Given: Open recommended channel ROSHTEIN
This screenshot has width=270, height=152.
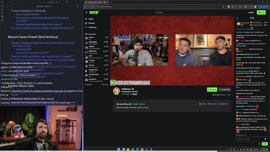Looking at the screenshot, I should pyautogui.click(x=96, y=52).
